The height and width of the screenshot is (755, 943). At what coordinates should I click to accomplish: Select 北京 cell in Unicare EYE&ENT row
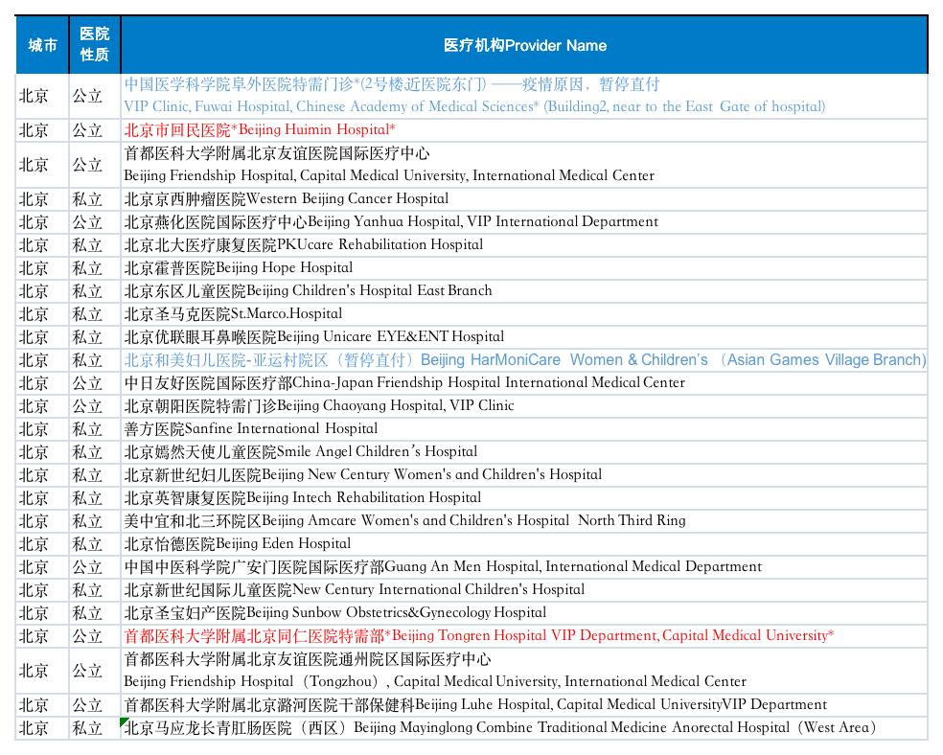click(42, 336)
